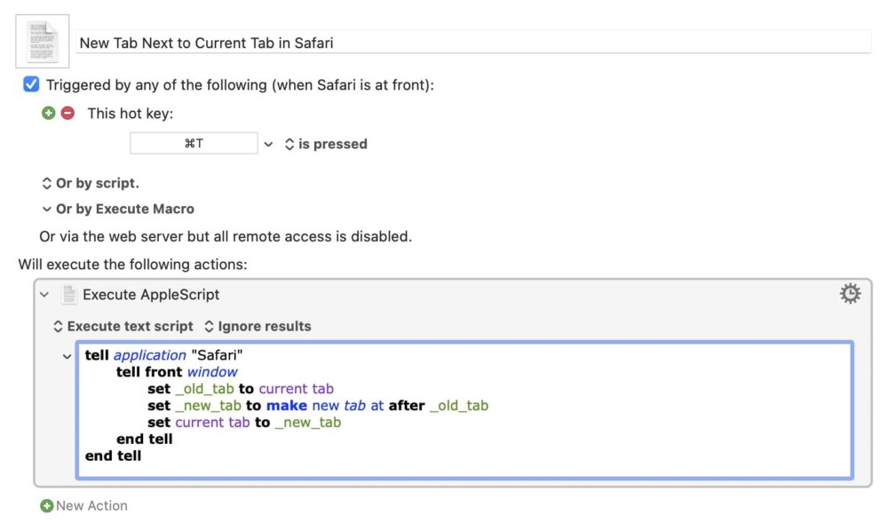Viewport: 888px width, 531px height.
Task: Click the macro name text field
Action: 473,43
